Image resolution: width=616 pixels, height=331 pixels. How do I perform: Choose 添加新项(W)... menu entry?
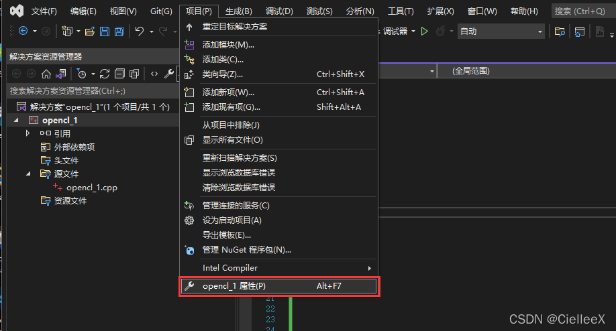(279, 92)
